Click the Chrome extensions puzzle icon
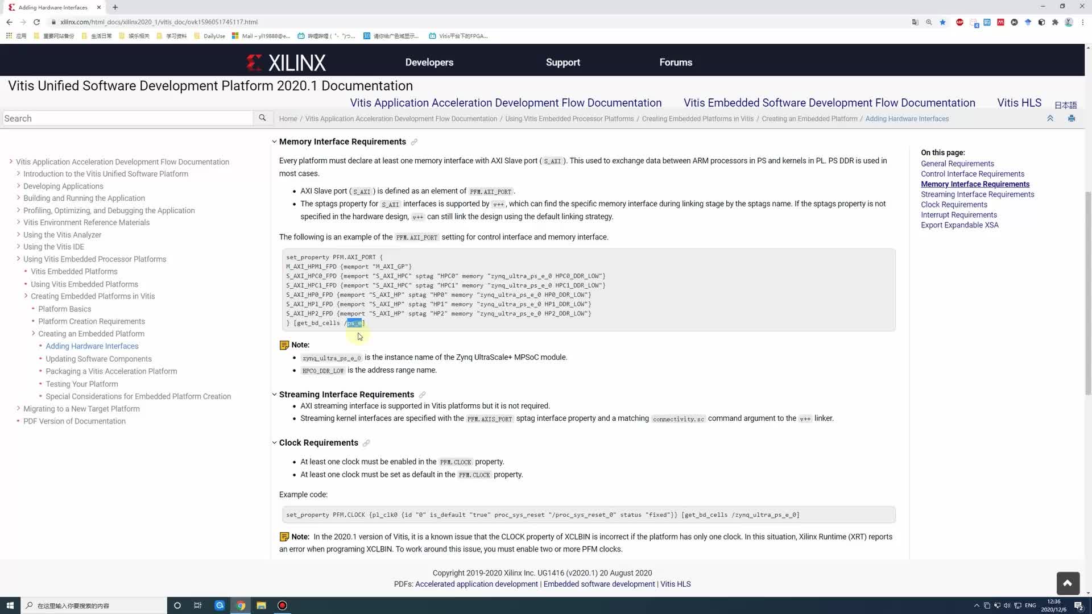The height and width of the screenshot is (614, 1092). [1055, 22]
